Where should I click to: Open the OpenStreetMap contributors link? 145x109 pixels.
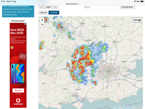(x=132, y=108)
